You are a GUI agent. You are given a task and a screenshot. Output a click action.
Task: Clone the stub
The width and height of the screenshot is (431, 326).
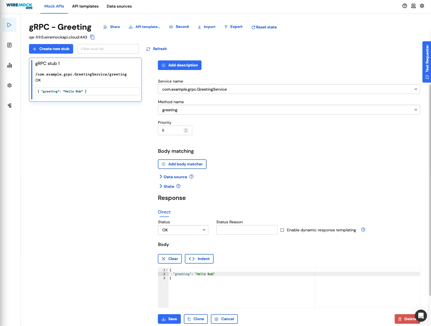[196, 319]
